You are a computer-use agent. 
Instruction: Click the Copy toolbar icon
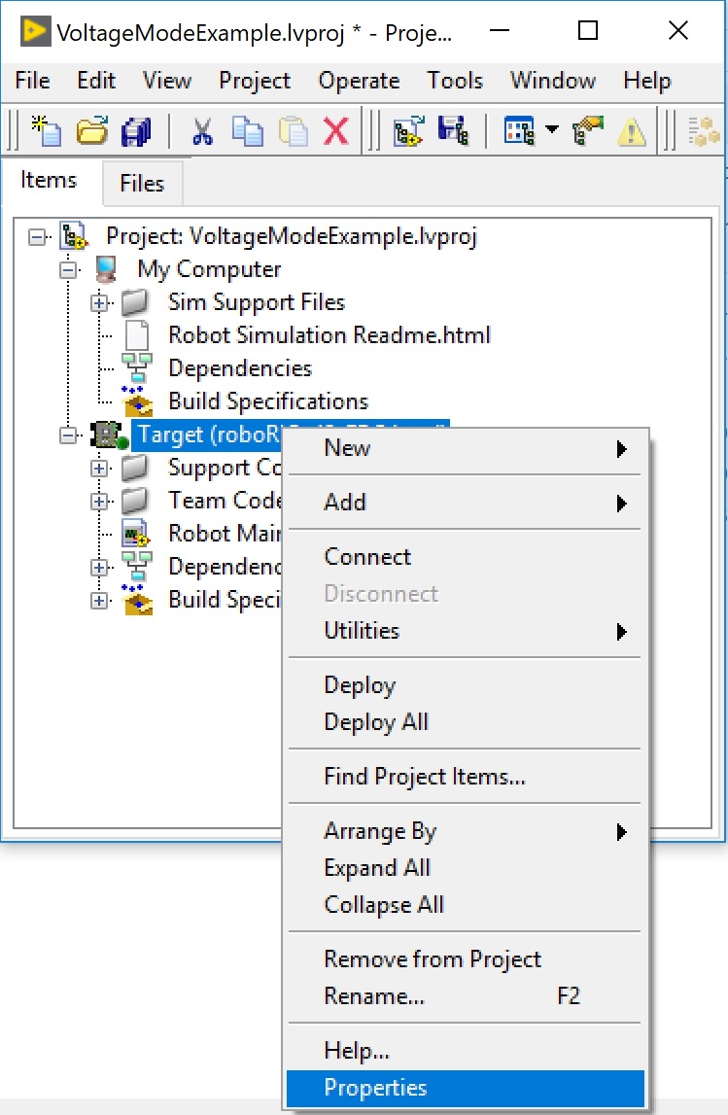pos(248,131)
